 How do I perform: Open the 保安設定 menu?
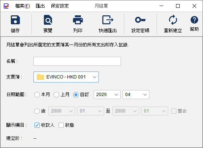60,6
